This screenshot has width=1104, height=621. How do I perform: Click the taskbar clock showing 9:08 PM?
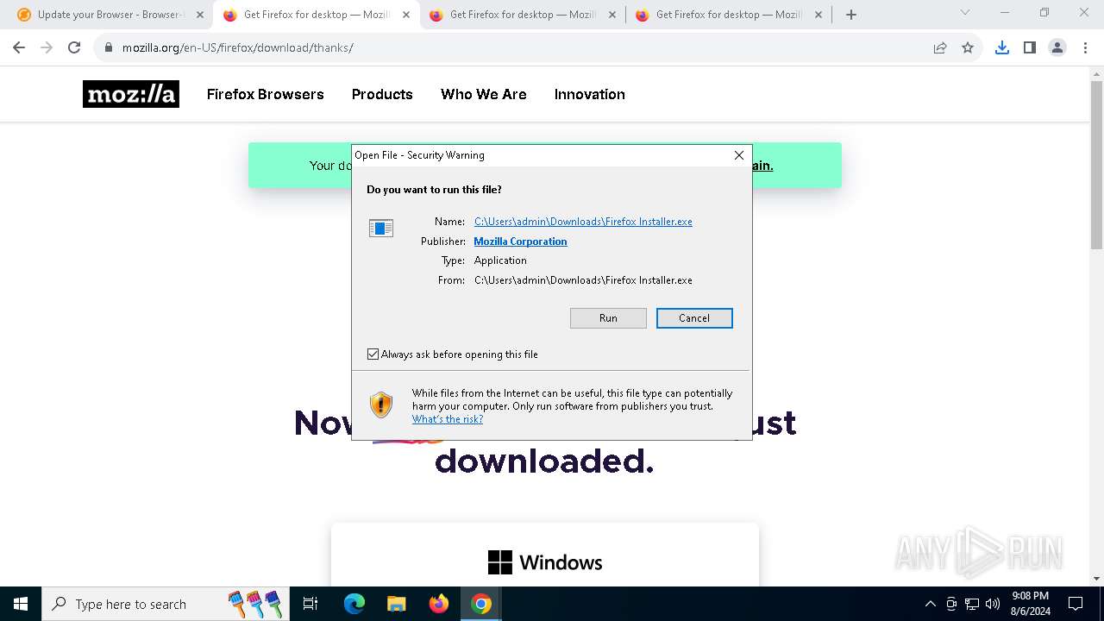point(1030,604)
